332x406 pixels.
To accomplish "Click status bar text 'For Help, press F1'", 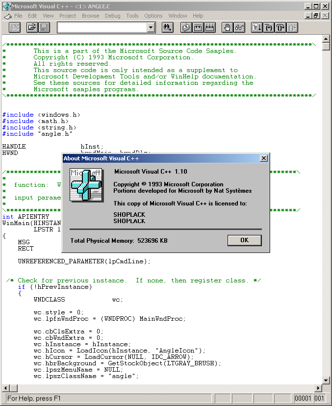I will (x=34, y=398).
